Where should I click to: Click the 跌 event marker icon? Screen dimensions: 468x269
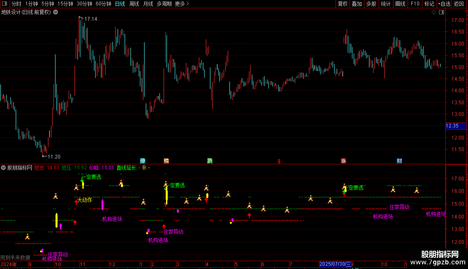[x=210, y=161]
